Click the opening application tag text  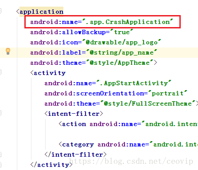click(x=40, y=12)
